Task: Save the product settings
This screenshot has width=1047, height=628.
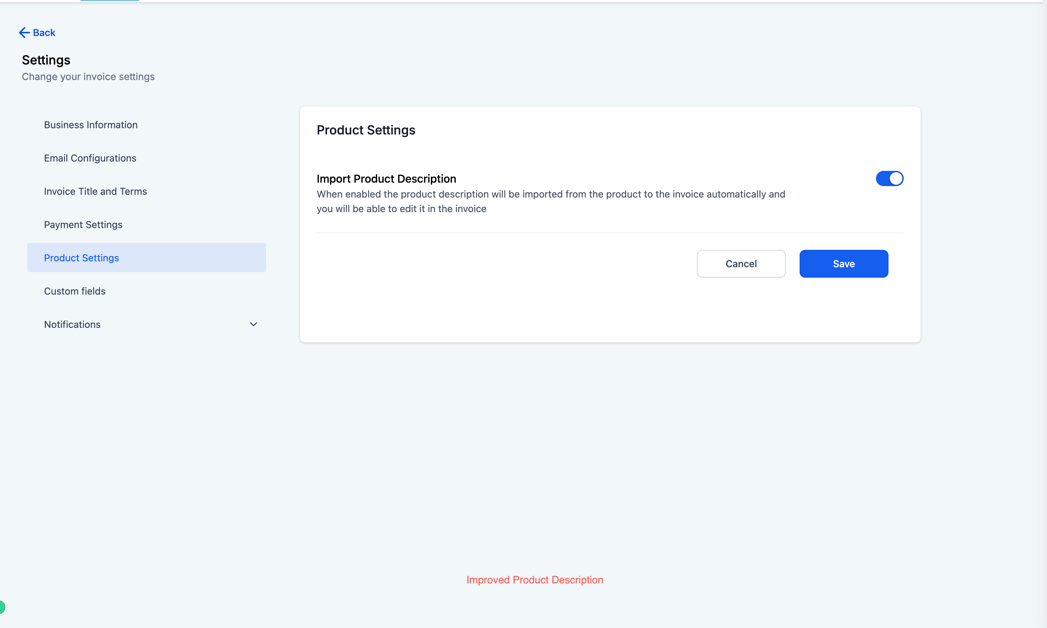Action: (x=843, y=264)
